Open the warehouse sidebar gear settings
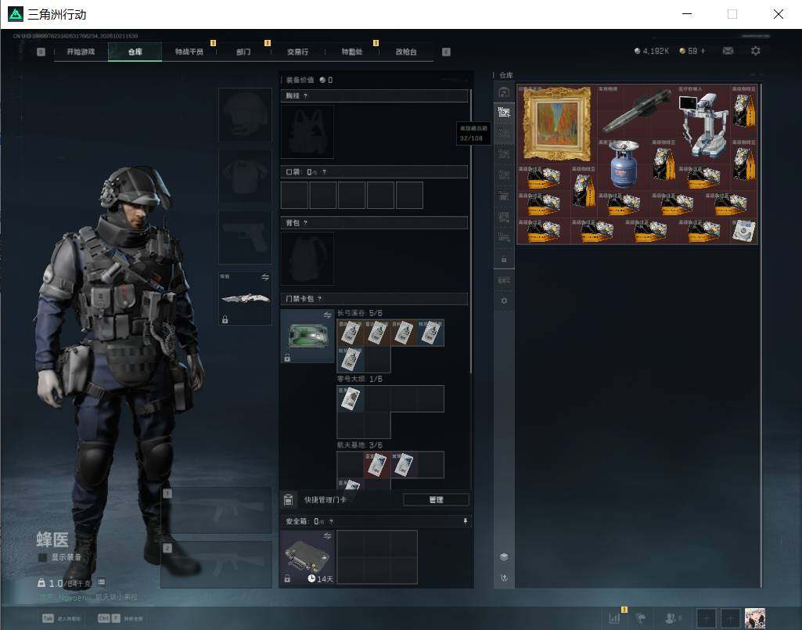The width and height of the screenshot is (802, 630). pos(504,301)
